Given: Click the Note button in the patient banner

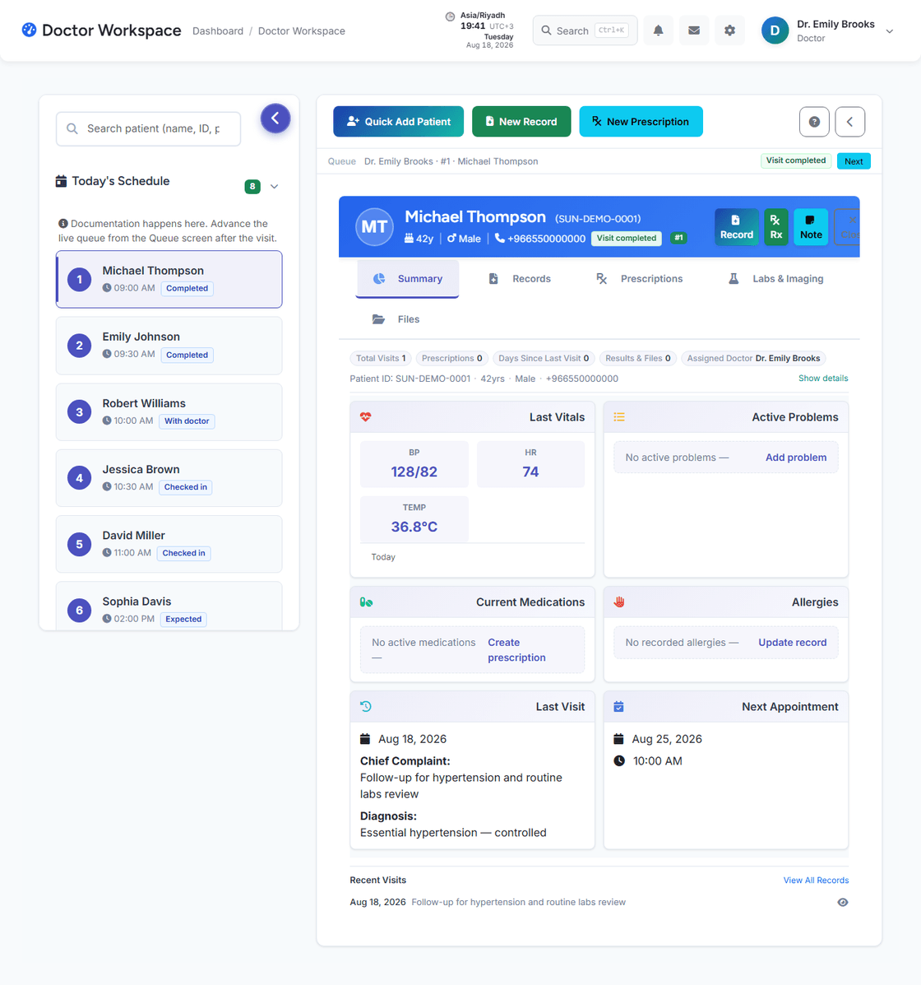Looking at the screenshot, I should (x=811, y=227).
